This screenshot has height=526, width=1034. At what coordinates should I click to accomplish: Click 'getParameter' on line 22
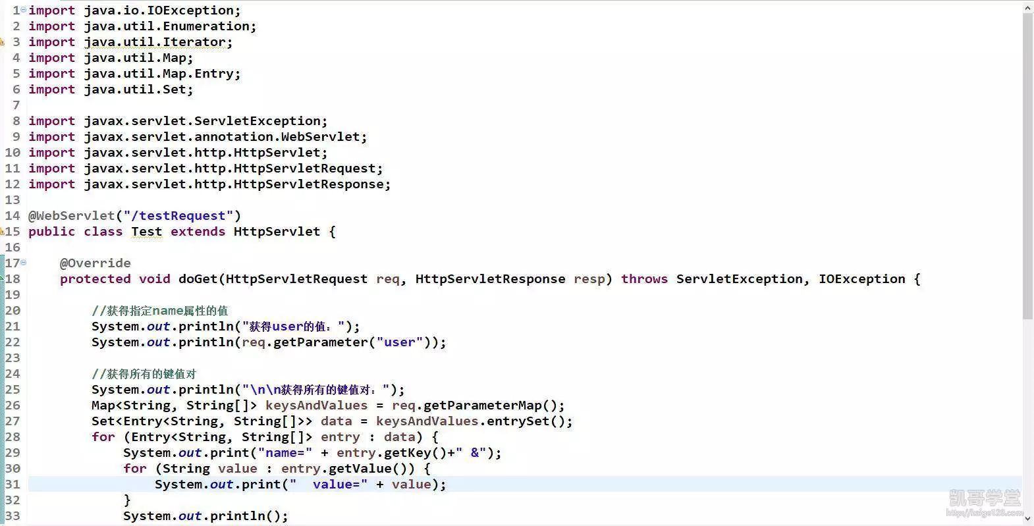point(320,342)
